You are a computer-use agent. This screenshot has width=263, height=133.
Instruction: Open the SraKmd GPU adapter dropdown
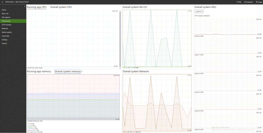tap(199, 11)
